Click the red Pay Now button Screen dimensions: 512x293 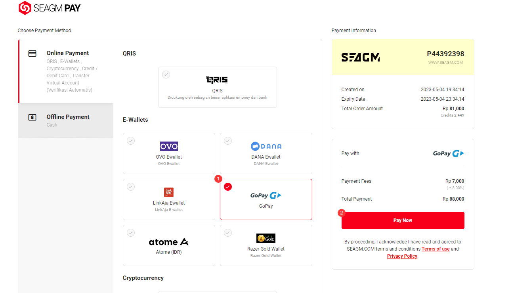pos(403,220)
